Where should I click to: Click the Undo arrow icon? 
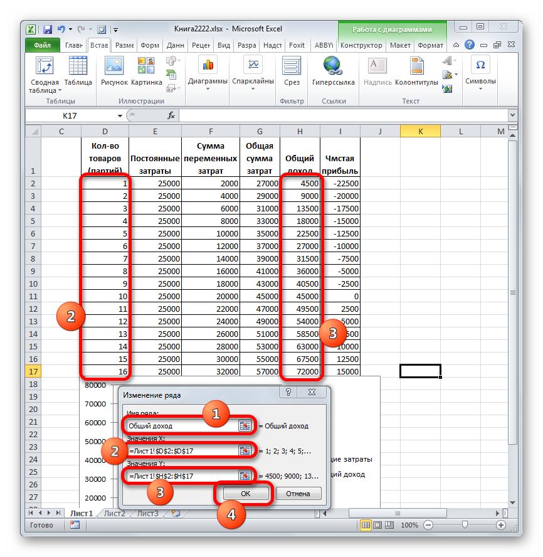click(x=61, y=29)
